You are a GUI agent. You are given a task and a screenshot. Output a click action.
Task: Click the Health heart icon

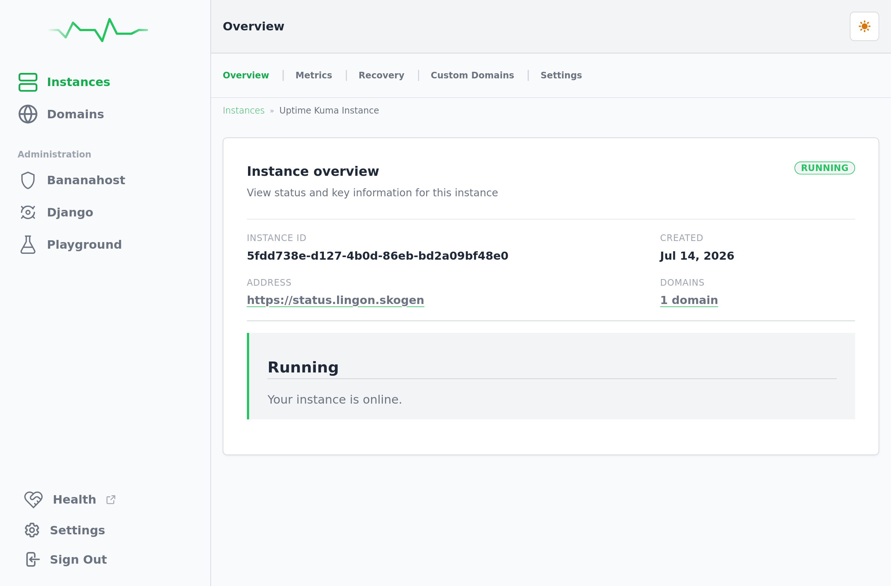tap(34, 500)
